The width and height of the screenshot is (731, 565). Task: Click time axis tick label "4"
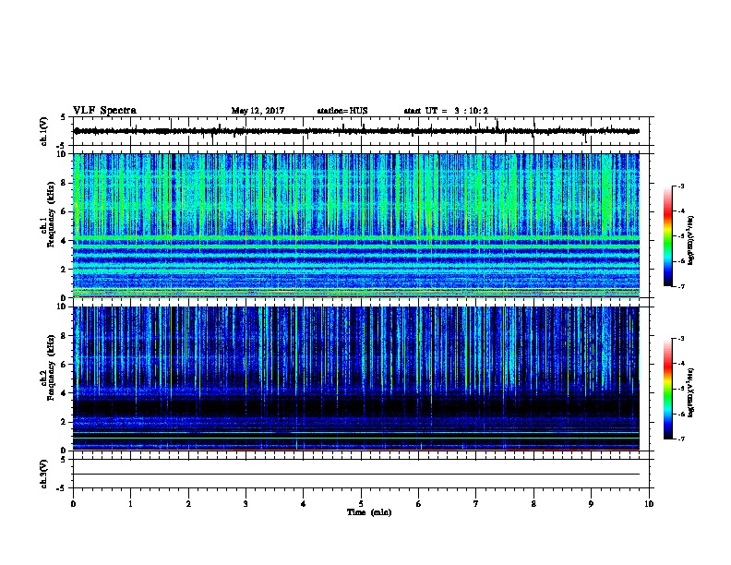coord(304,504)
